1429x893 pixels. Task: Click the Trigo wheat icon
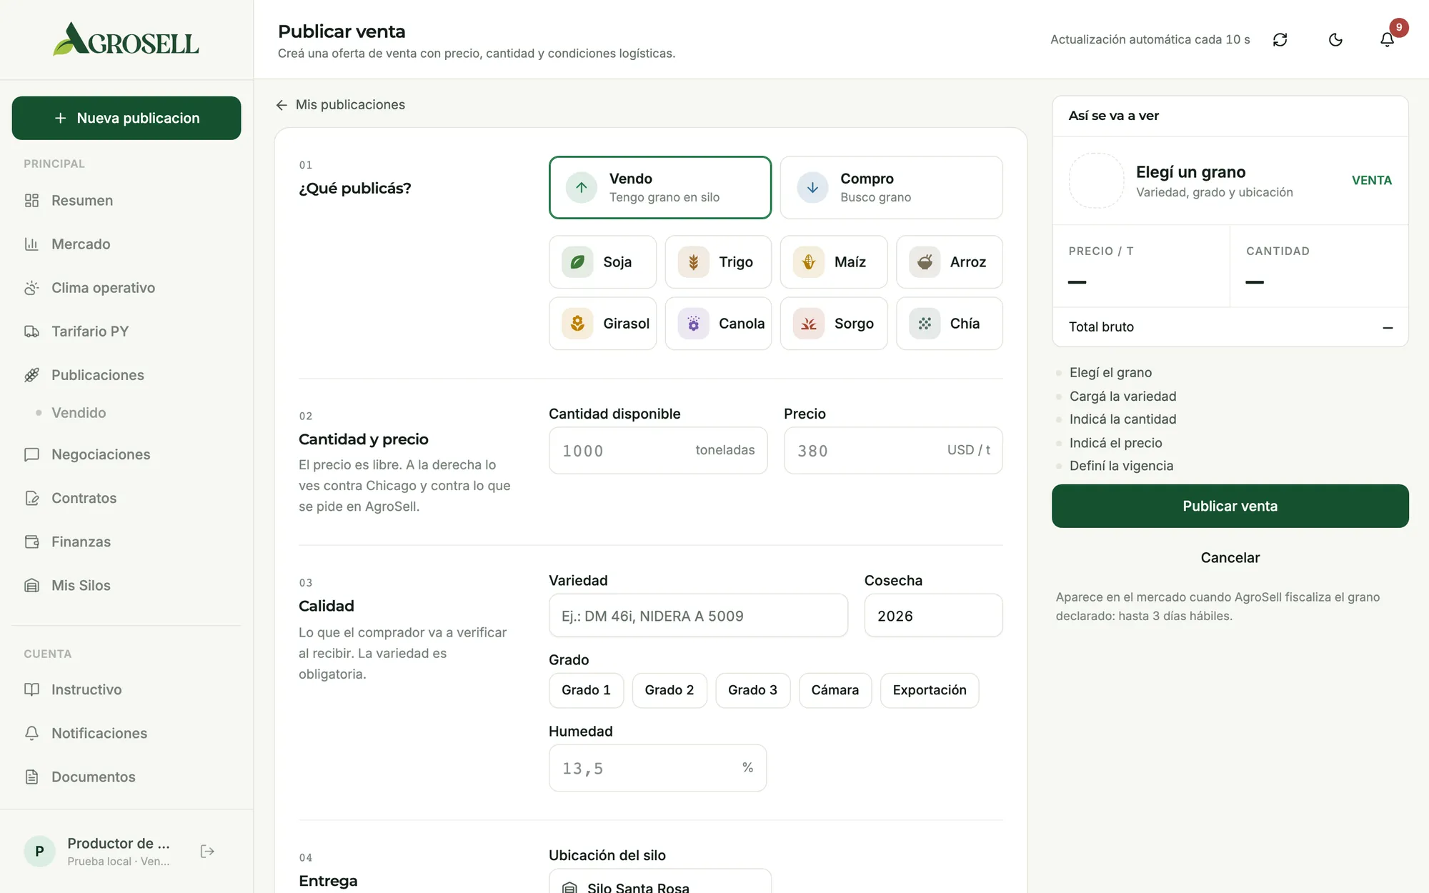pyautogui.click(x=693, y=262)
